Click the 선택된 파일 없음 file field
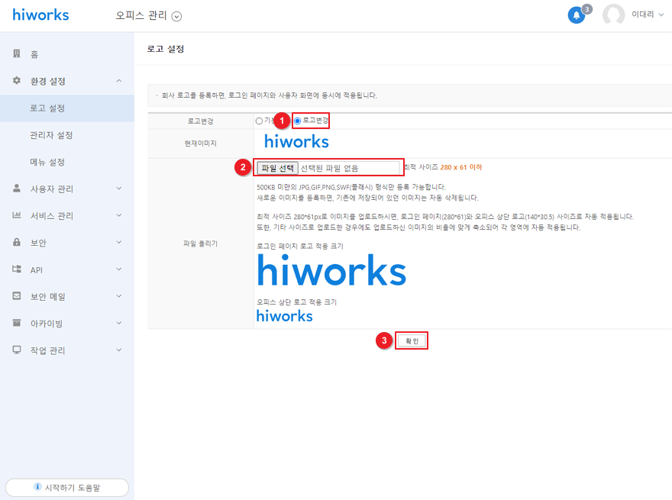 tap(329, 168)
